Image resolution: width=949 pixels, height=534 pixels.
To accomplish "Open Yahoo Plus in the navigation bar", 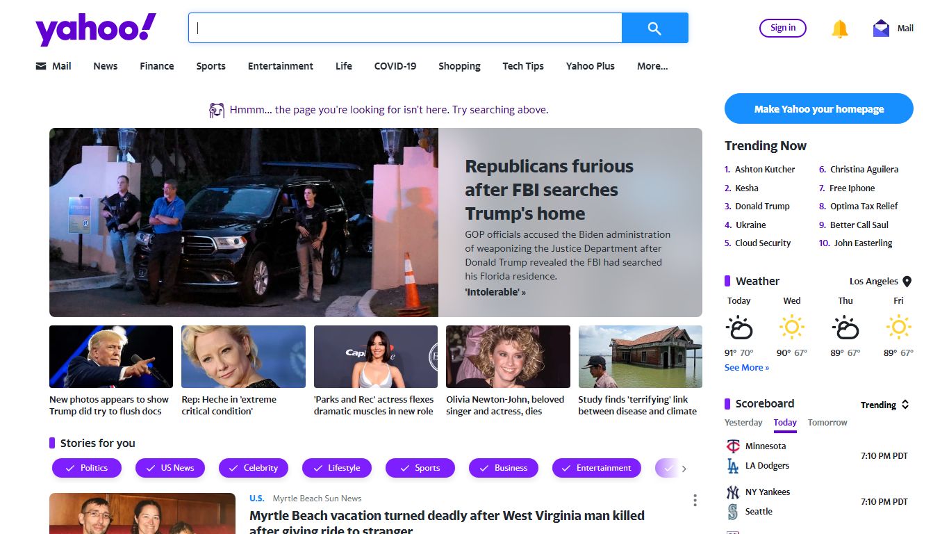I will tap(591, 66).
